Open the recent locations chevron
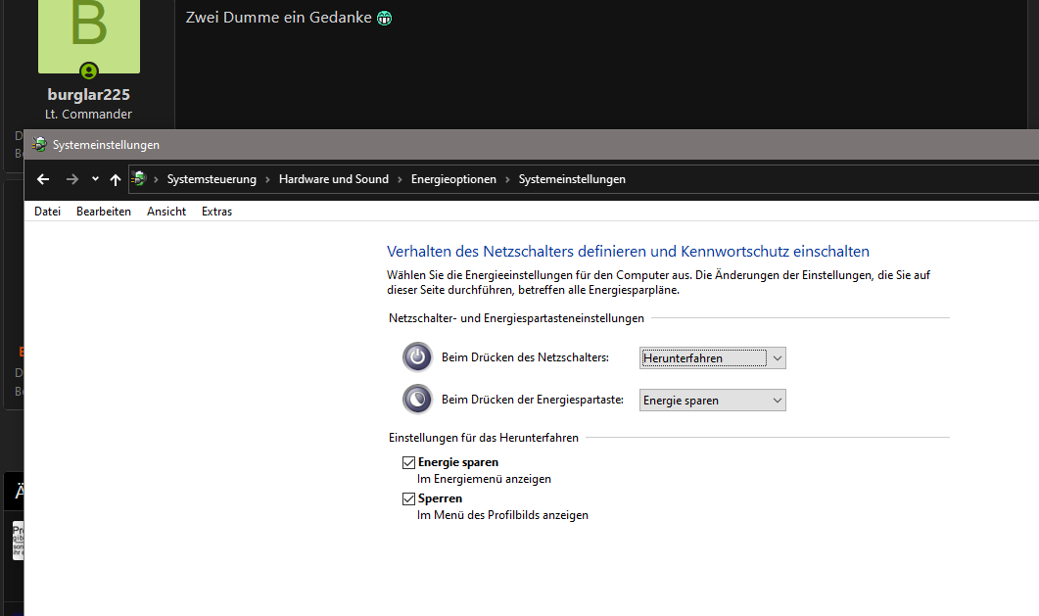The width and height of the screenshot is (1039, 616). click(x=95, y=179)
